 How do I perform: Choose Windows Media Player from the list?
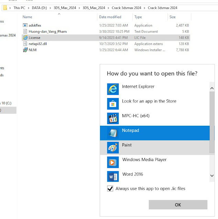(x=155, y=162)
